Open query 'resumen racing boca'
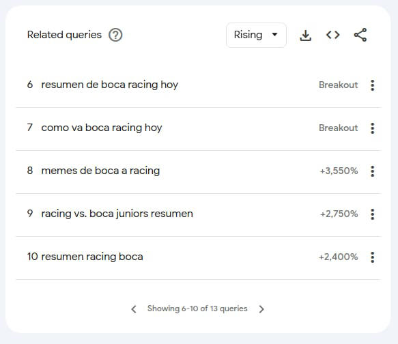The height and width of the screenshot is (344, 398). (x=92, y=257)
